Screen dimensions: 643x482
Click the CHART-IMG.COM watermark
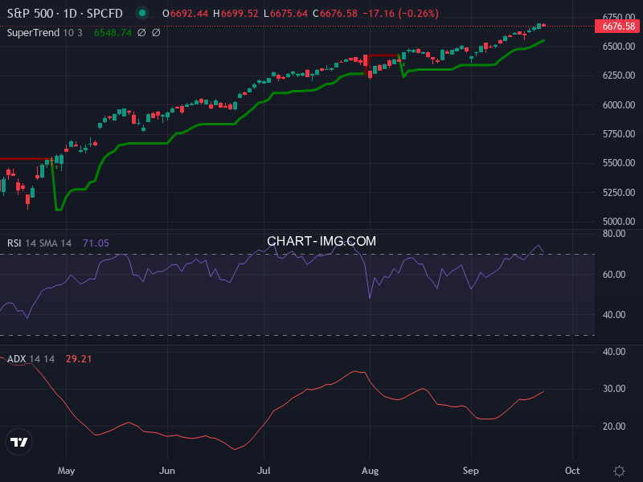321,241
